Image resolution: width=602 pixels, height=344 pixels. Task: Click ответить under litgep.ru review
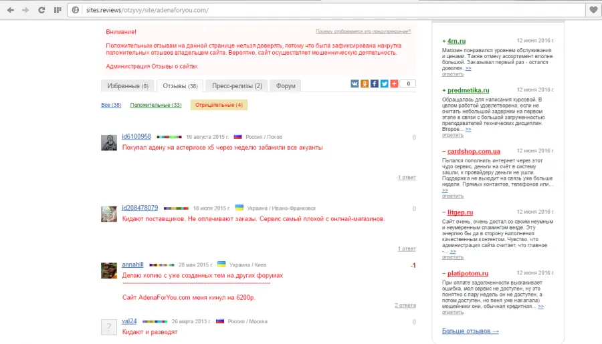(x=453, y=257)
